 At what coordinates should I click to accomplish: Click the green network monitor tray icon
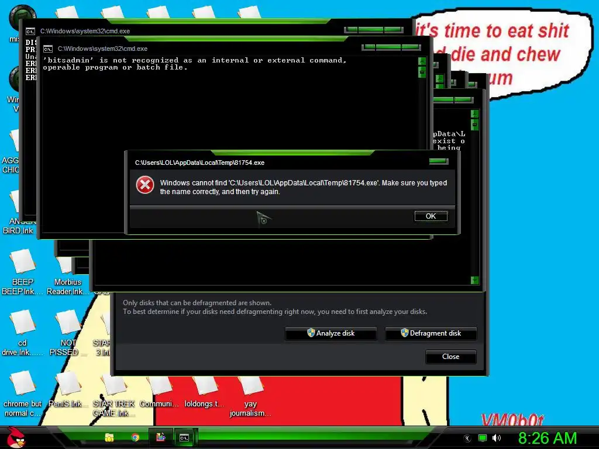(483, 438)
